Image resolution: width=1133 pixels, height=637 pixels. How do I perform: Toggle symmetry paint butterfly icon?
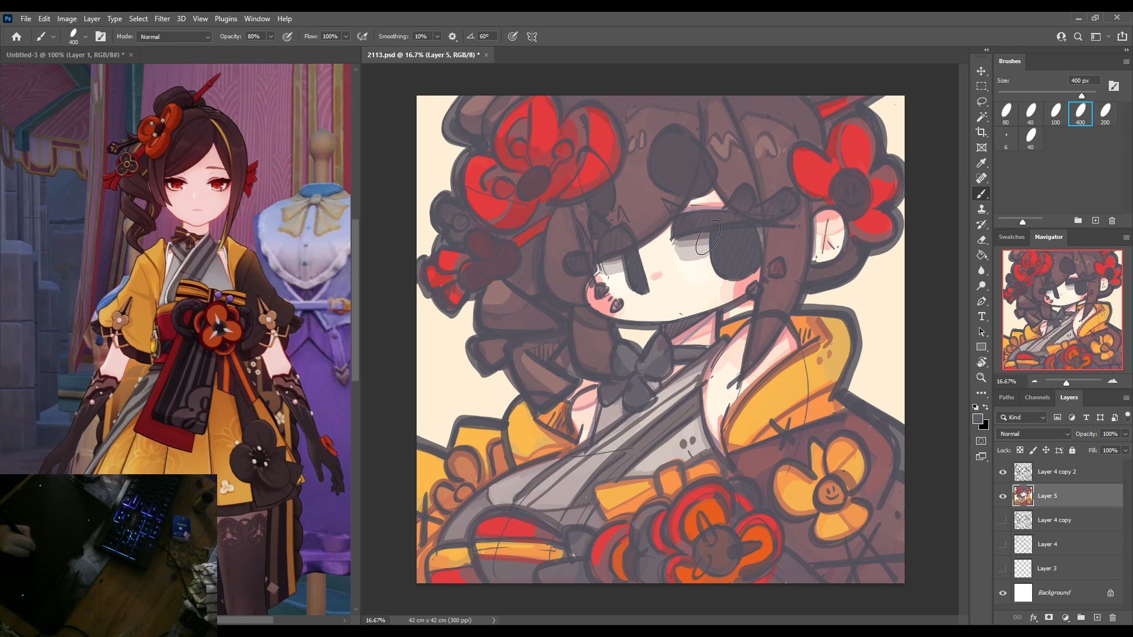[532, 37]
